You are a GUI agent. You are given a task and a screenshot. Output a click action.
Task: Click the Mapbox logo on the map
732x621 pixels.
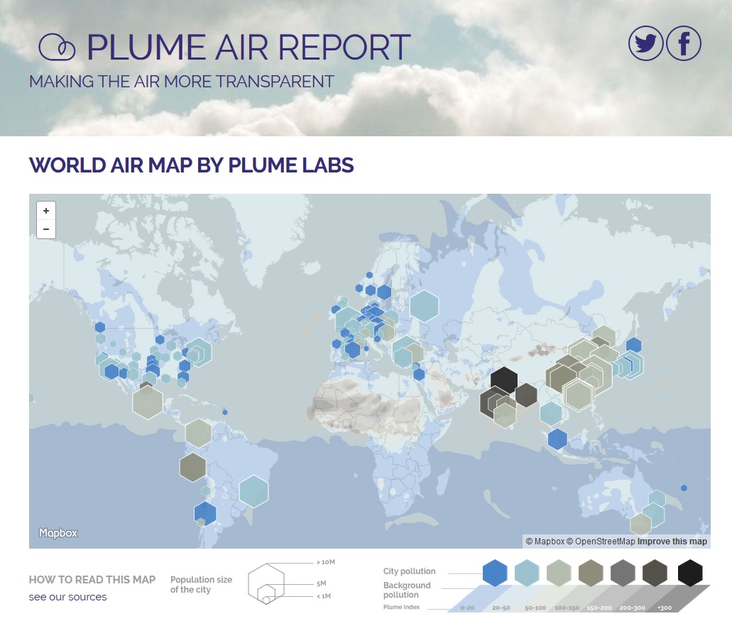tap(58, 533)
